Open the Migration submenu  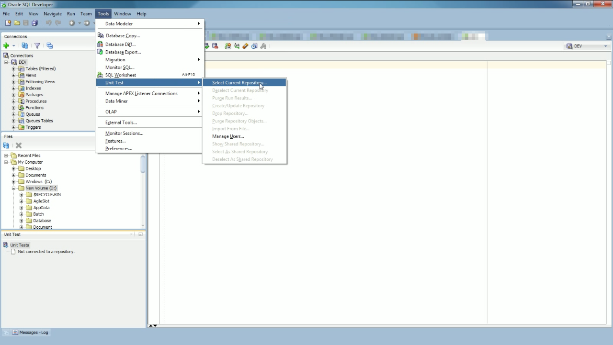click(149, 60)
